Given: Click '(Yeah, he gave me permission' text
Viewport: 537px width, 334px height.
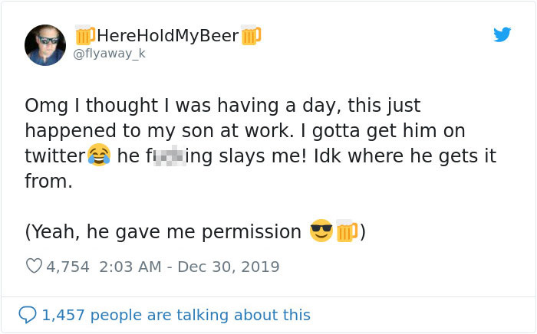Looking at the screenshot, I should (163, 231).
